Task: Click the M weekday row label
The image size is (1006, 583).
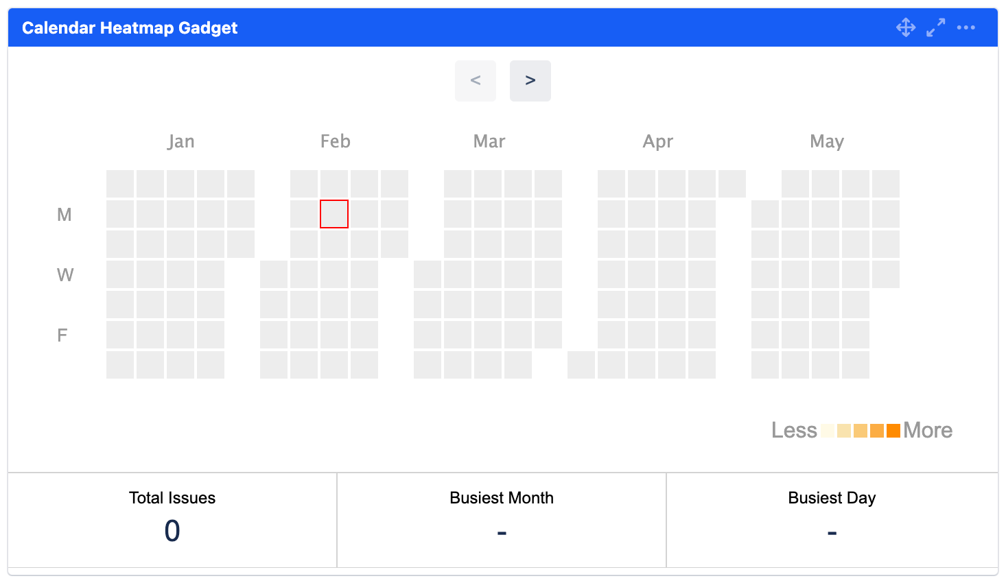Action: (x=65, y=215)
